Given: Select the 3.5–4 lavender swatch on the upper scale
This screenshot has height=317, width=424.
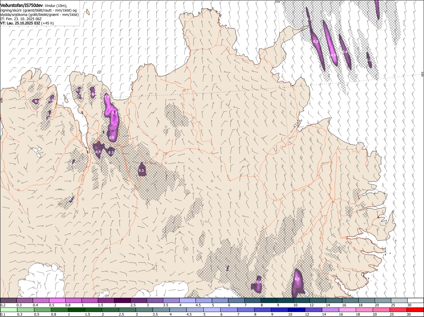Looking at the screenshot, I should point(171,300).
